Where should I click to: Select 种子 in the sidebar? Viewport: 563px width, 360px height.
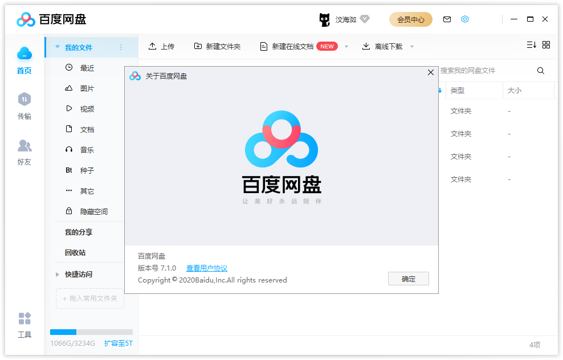[x=87, y=170]
